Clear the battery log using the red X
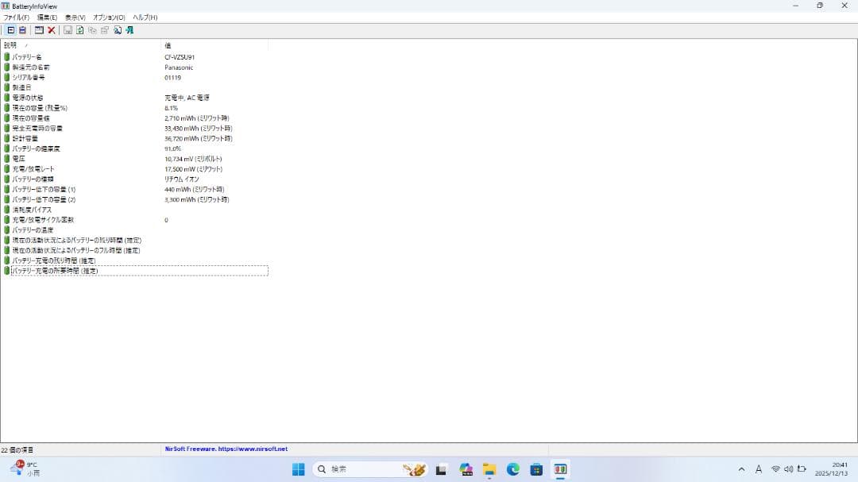 coord(51,30)
